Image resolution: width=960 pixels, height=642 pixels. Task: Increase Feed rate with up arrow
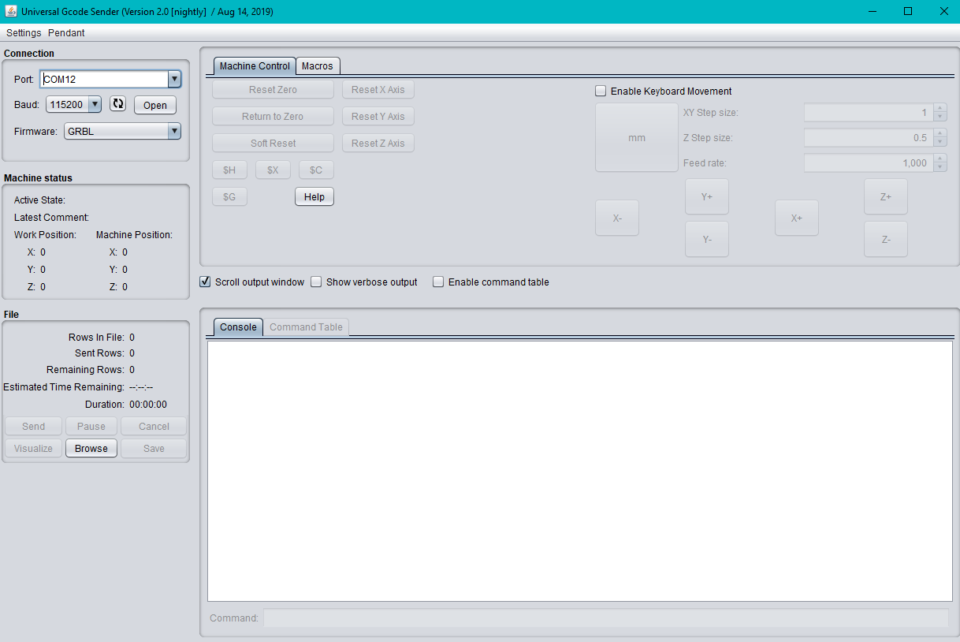(940, 159)
